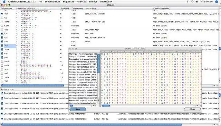Open the File menu
Viewport: 221px width, 126px height.
(40, 2)
